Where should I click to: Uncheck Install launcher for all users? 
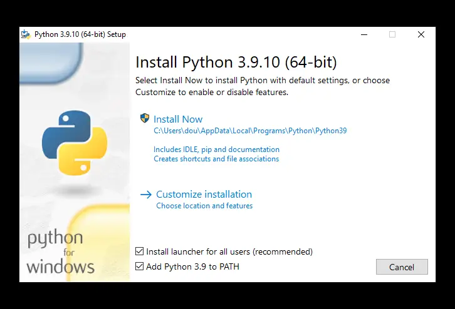(140, 251)
